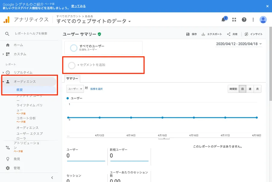This screenshot has width=272, height=182.
Task: Click the 使ってみる link
Action: (78, 6)
